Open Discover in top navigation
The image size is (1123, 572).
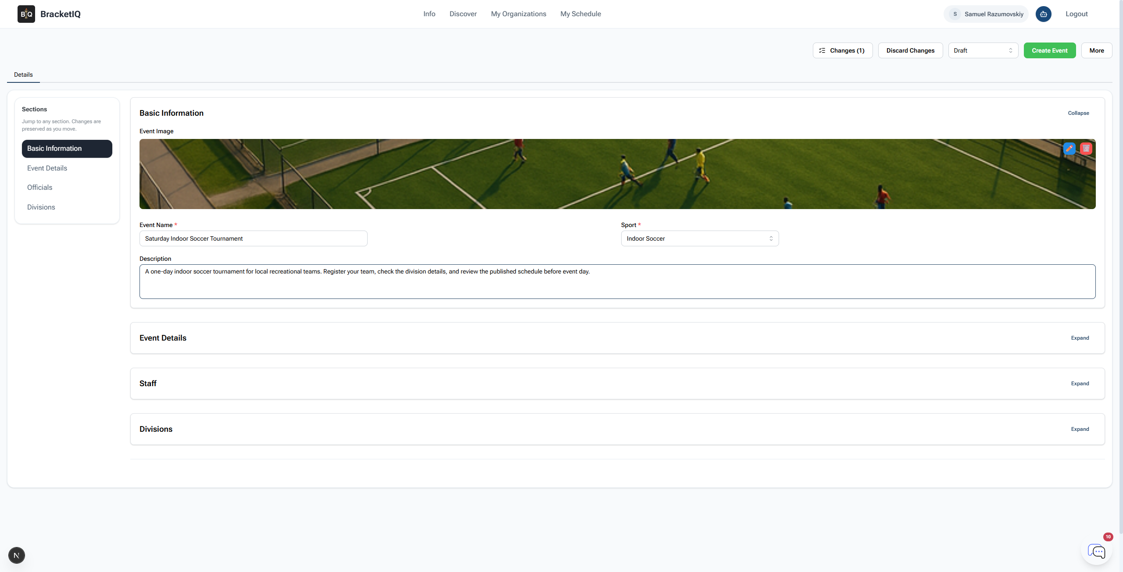point(463,14)
